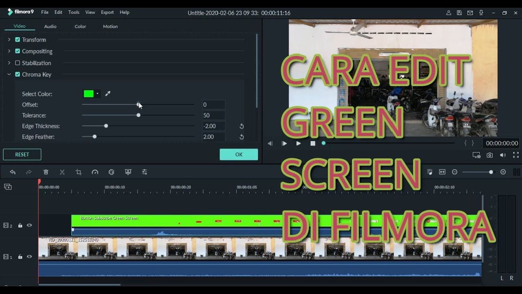522x294 pixels.
Task: Open the Export menu
Action: coord(107,12)
